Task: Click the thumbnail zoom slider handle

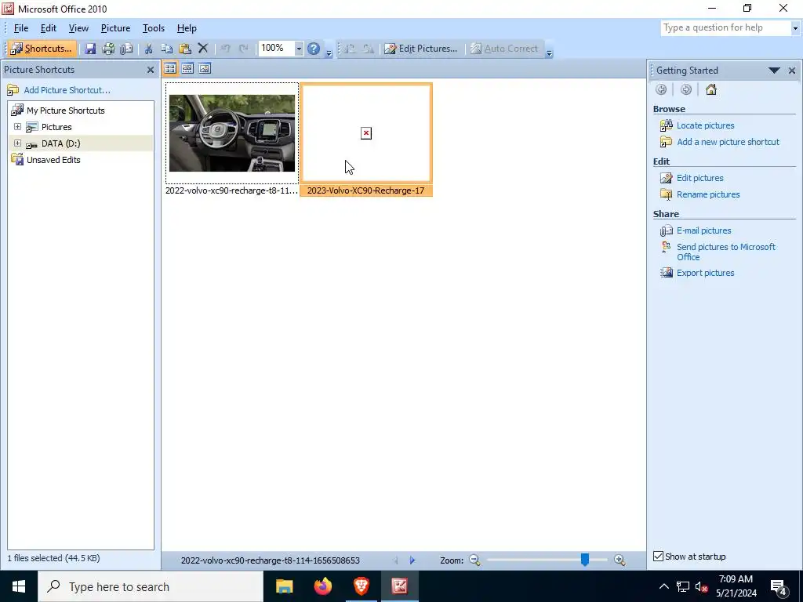Action: (x=584, y=560)
